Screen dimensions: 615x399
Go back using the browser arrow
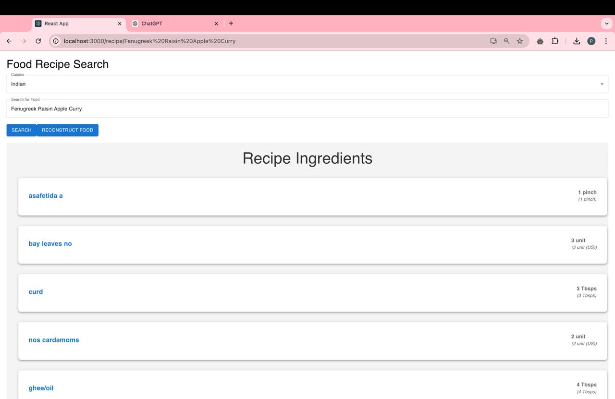pyautogui.click(x=9, y=41)
